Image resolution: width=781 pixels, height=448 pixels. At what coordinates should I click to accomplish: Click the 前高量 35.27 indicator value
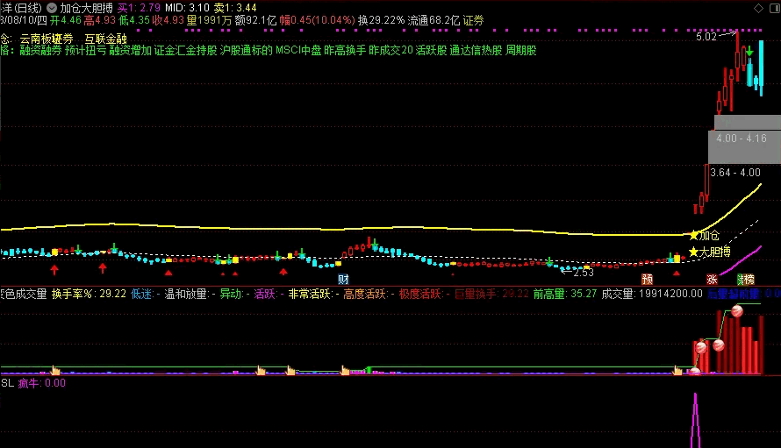tap(565, 294)
